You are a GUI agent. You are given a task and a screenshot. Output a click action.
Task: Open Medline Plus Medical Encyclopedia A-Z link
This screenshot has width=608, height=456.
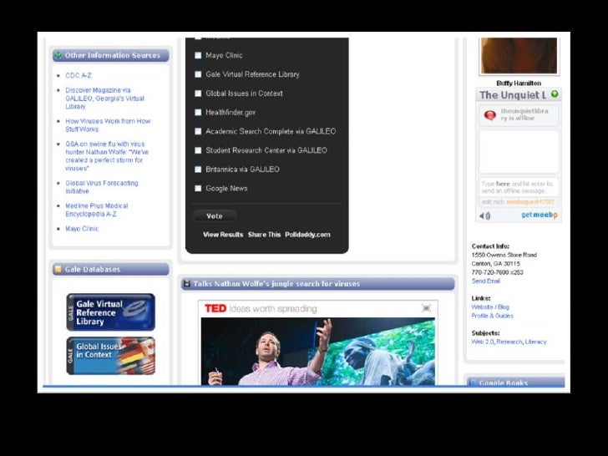[x=97, y=210]
